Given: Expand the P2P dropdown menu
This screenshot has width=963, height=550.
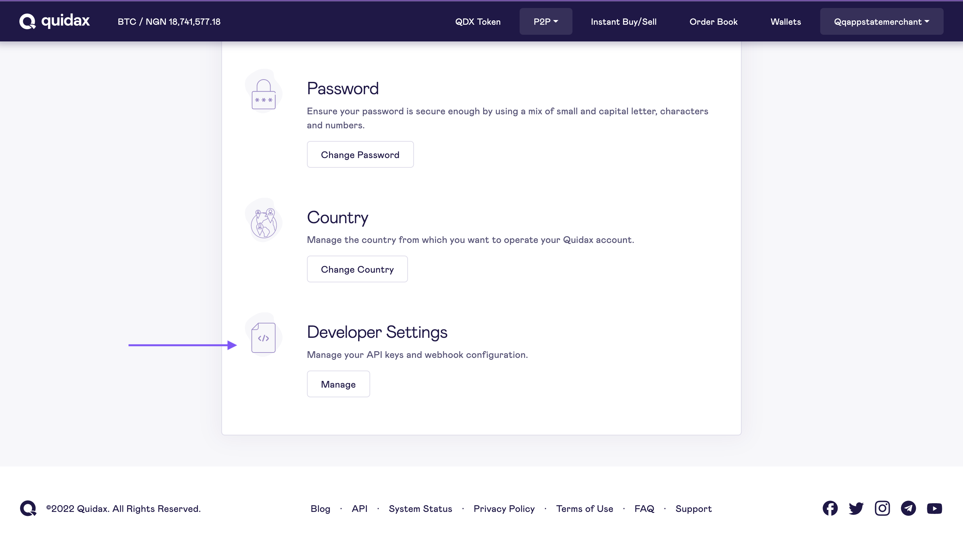Looking at the screenshot, I should click(x=545, y=21).
